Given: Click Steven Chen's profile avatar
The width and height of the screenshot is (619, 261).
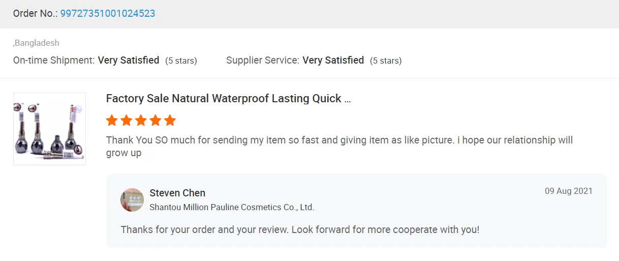Looking at the screenshot, I should tap(132, 200).
